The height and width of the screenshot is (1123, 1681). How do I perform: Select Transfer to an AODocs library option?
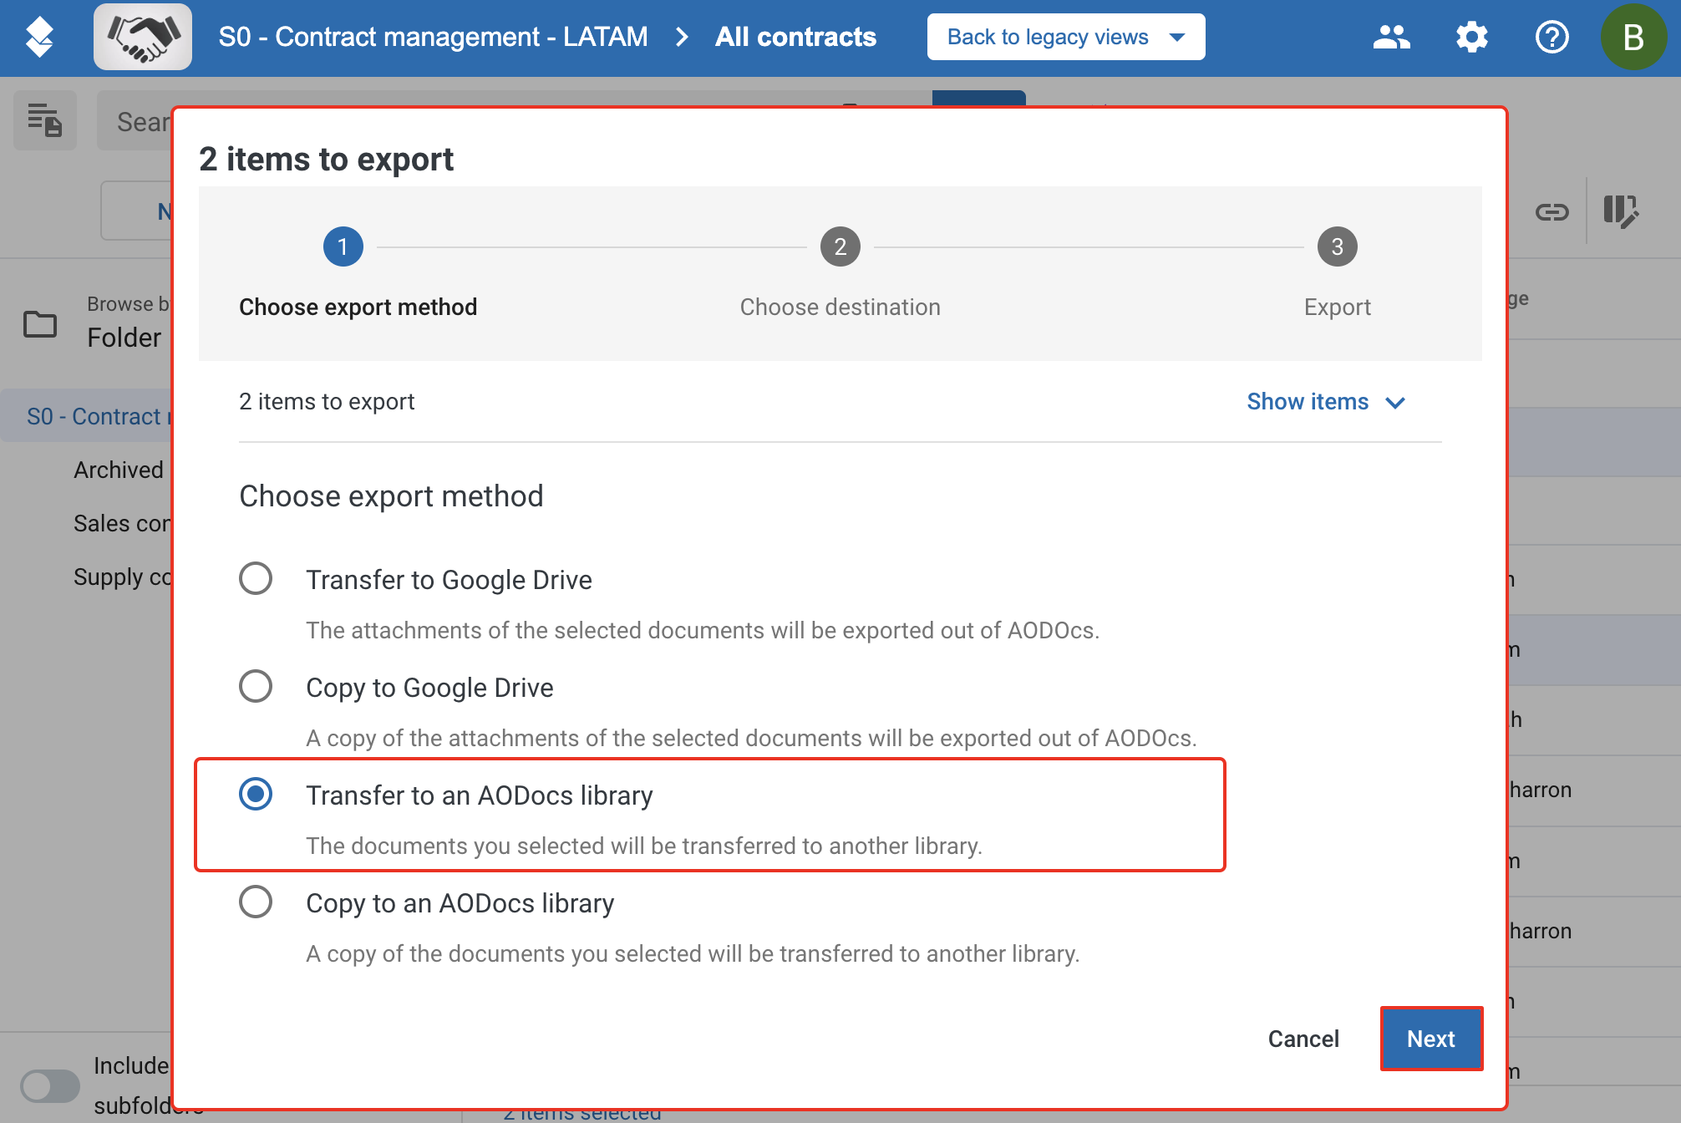[x=256, y=794]
